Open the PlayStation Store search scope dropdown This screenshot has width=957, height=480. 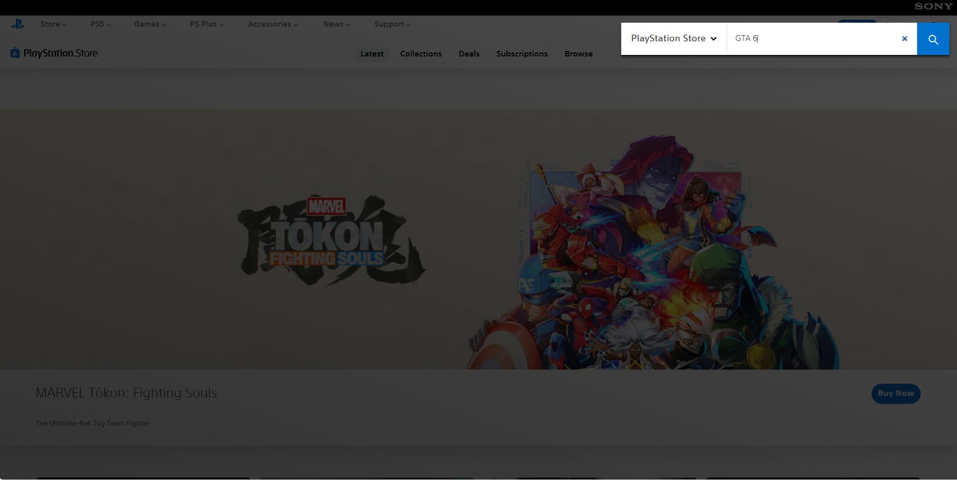pyautogui.click(x=674, y=38)
